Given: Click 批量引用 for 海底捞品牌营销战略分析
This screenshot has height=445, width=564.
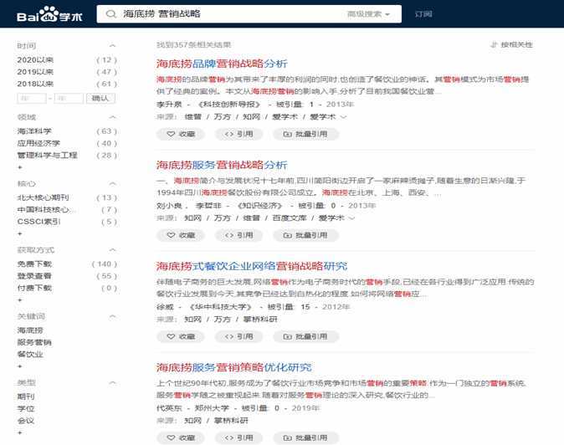Looking at the screenshot, I should 305,134.
